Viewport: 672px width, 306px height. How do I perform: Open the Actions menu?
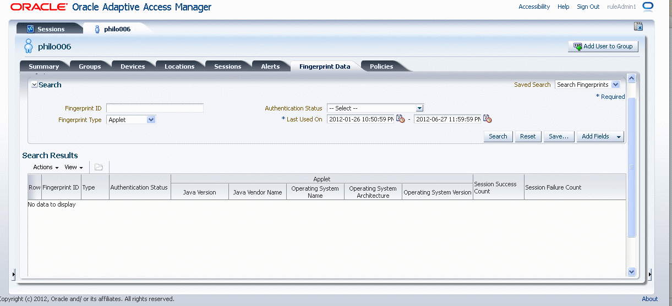coord(46,167)
